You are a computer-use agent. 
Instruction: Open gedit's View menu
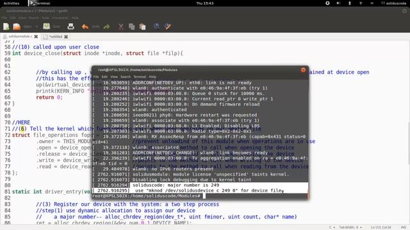22,18
